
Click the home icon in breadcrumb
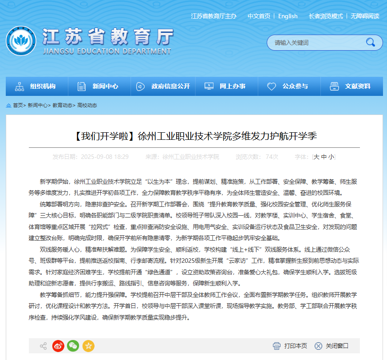coord(8,106)
